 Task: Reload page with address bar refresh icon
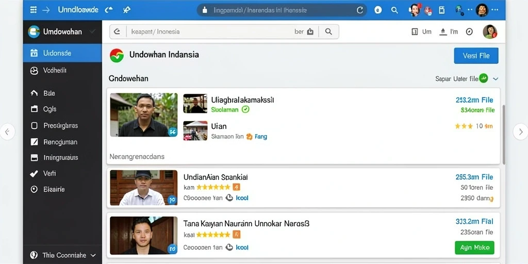coord(360,10)
